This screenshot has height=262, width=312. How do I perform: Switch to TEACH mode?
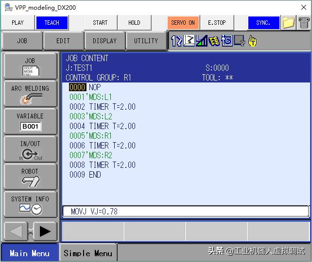[52, 23]
